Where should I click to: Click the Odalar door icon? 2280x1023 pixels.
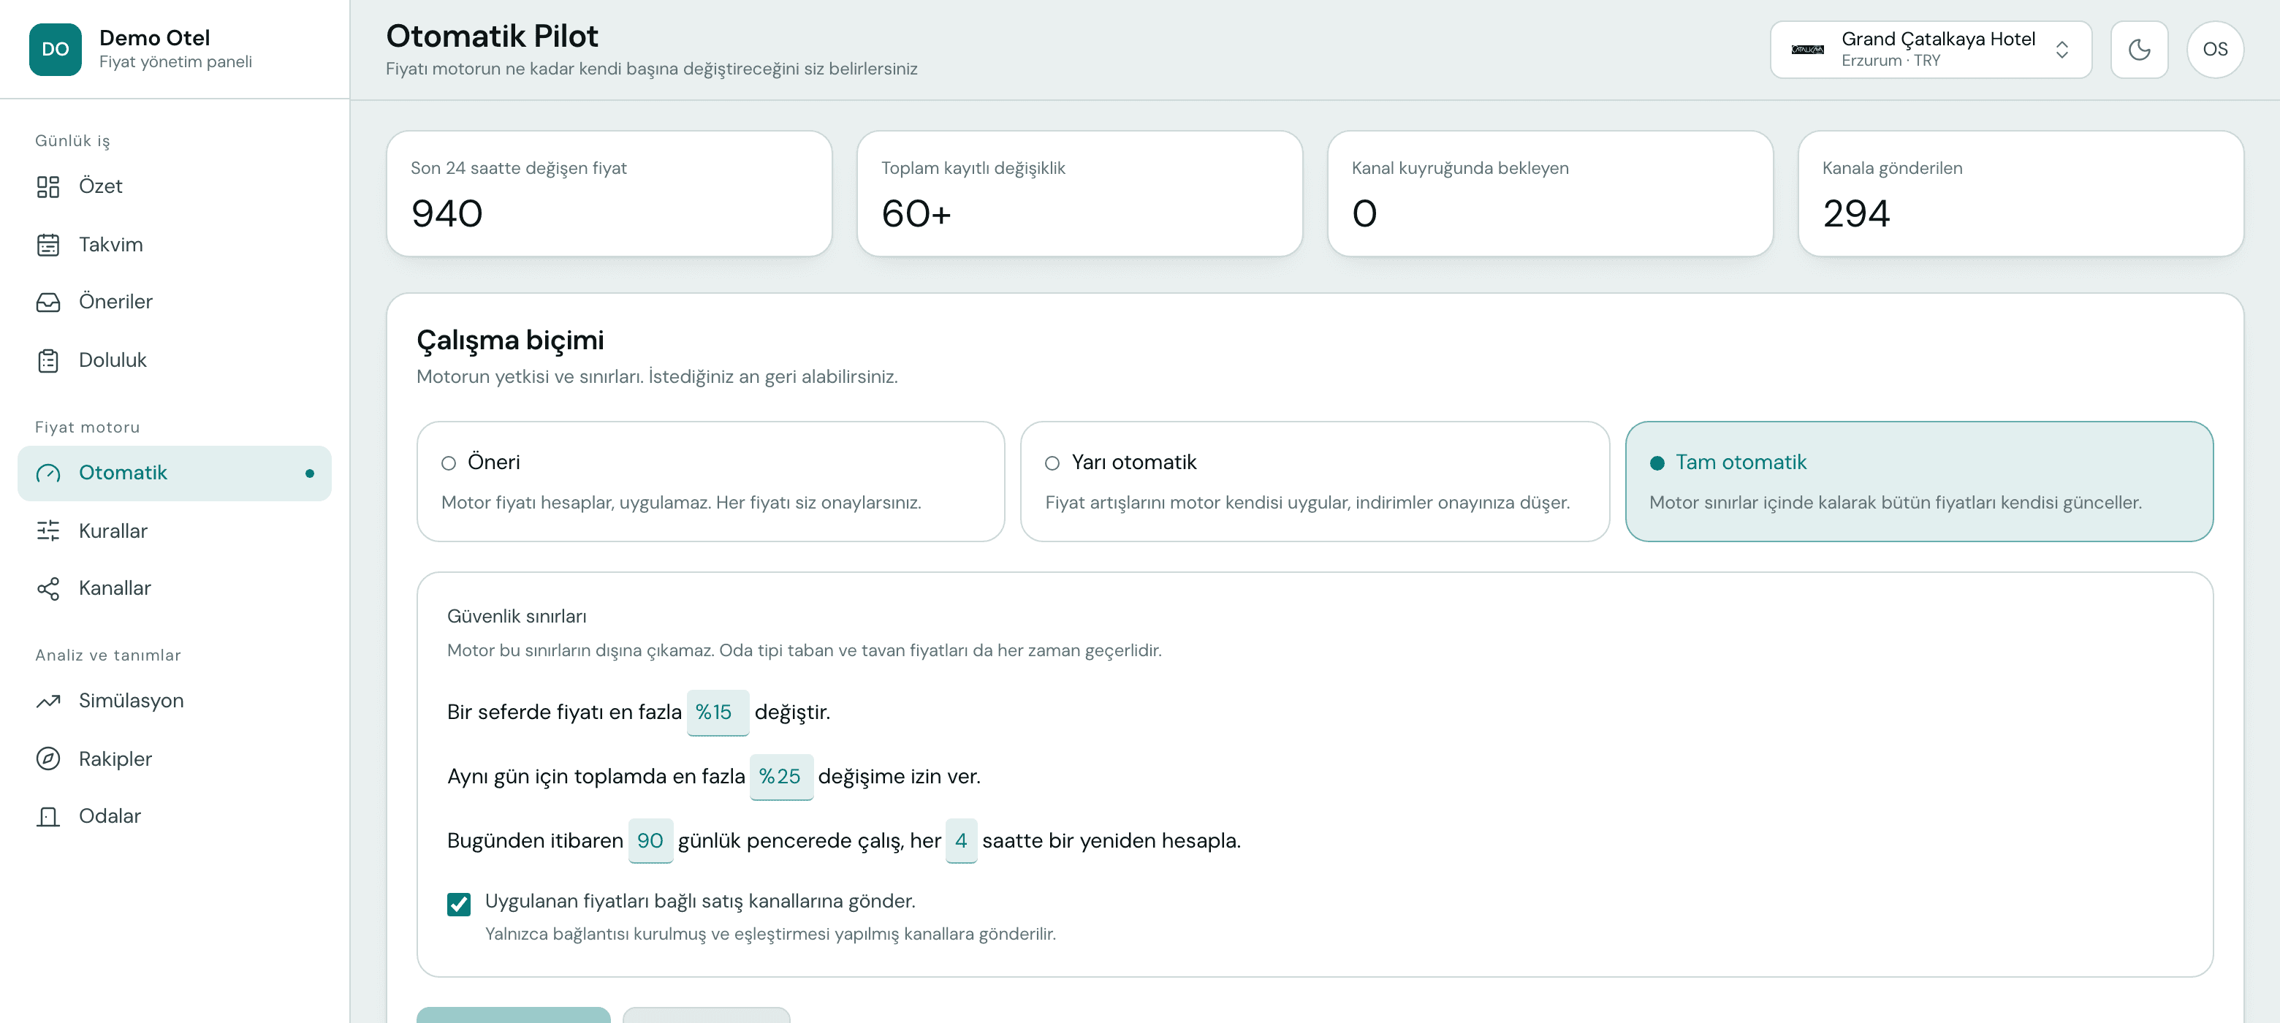[47, 816]
